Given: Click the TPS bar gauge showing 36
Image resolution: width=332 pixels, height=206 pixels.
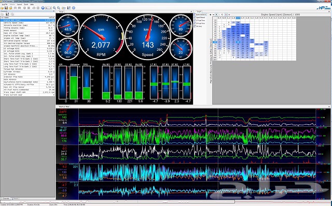Looking at the screenshot, I should coord(87,82).
